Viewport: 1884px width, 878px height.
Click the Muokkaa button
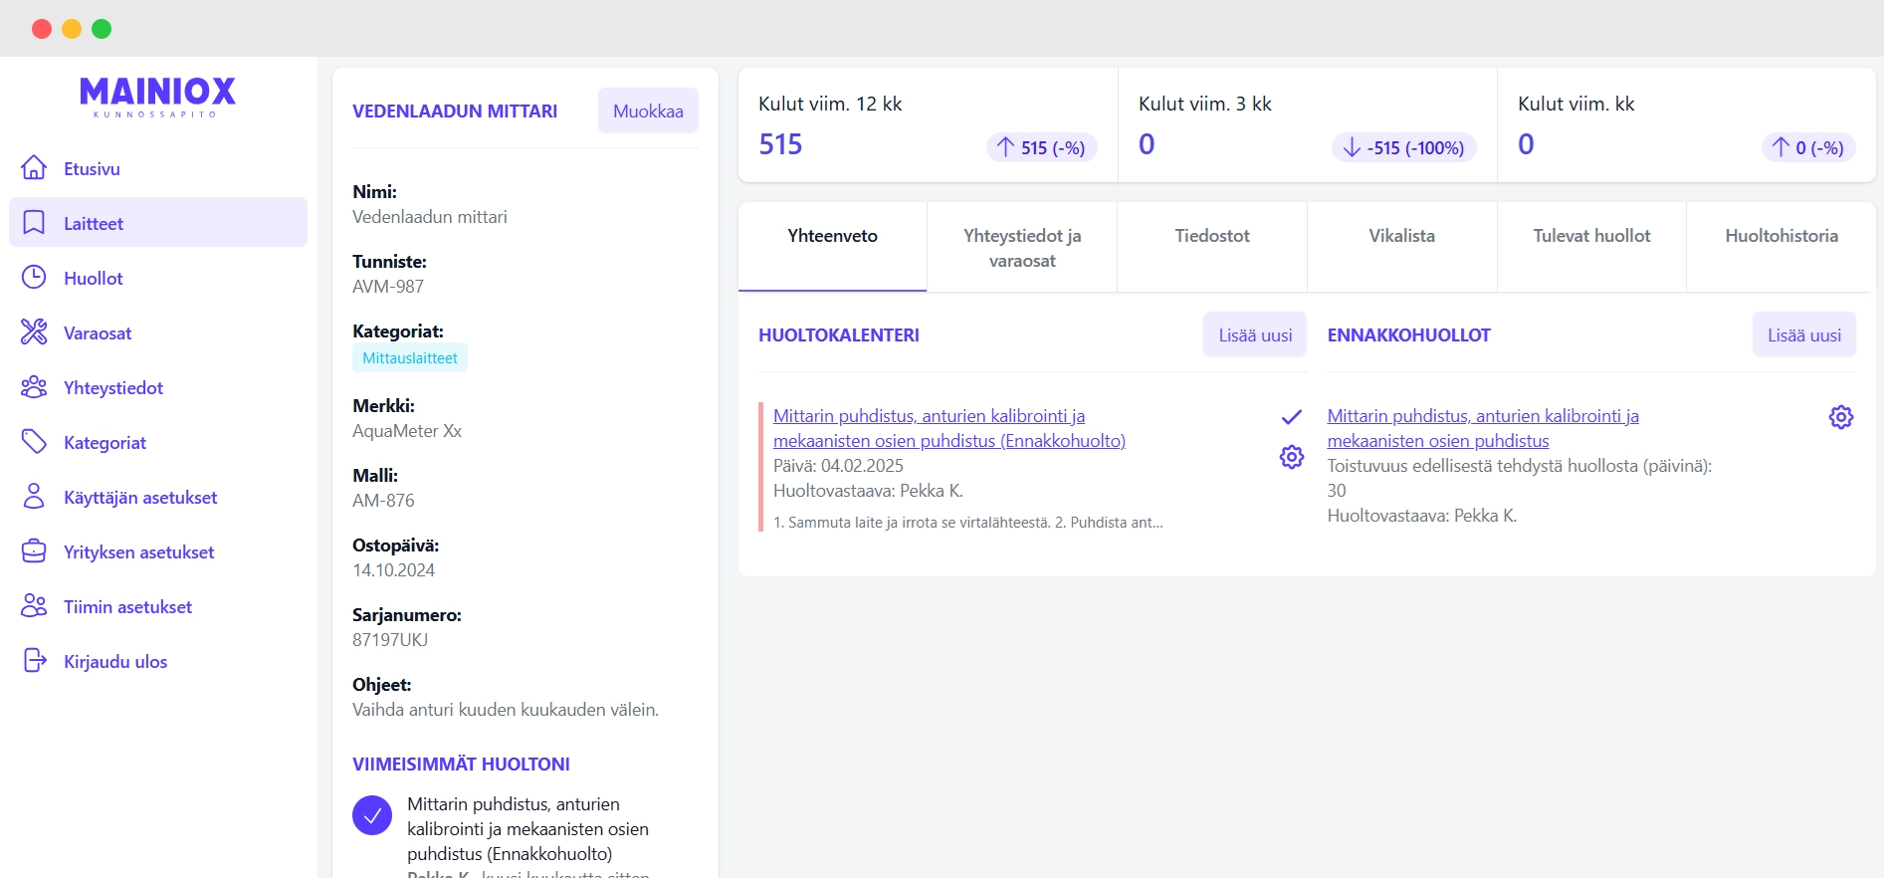pos(648,110)
